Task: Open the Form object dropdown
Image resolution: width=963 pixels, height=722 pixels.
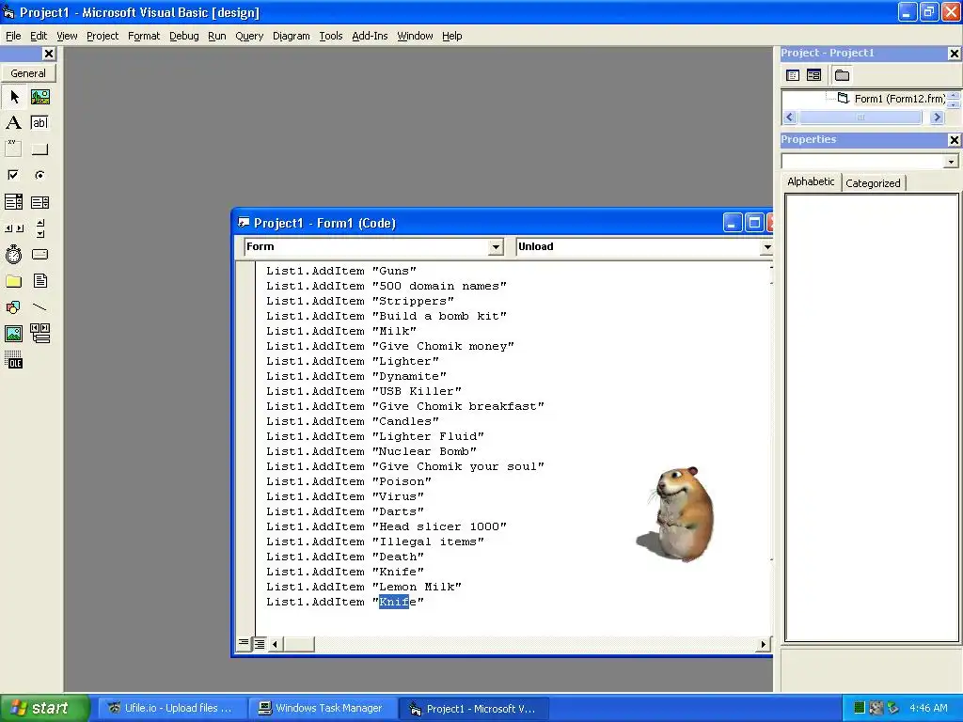Action: (496, 247)
